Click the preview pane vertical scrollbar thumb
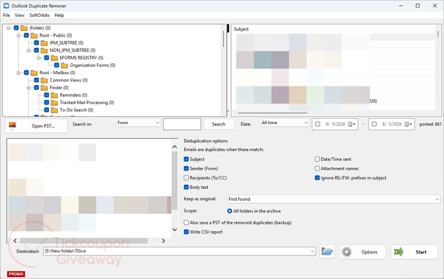 (175, 181)
